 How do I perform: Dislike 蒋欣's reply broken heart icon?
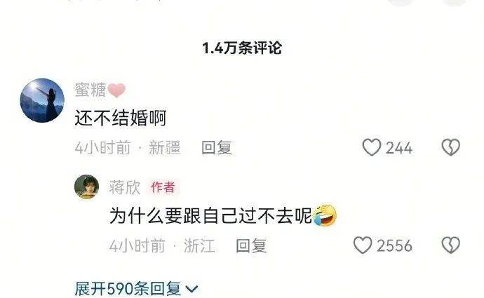[451, 245]
